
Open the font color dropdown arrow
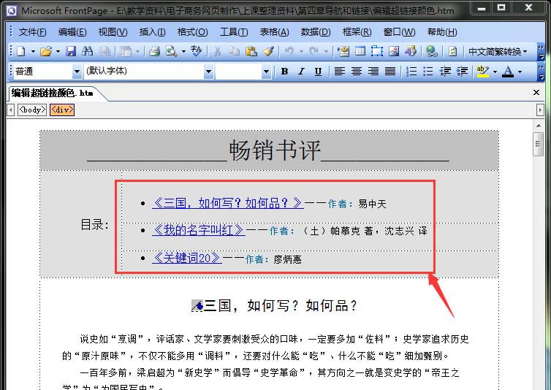[520, 72]
